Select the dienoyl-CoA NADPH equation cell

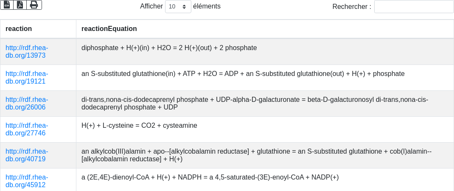click(210, 177)
